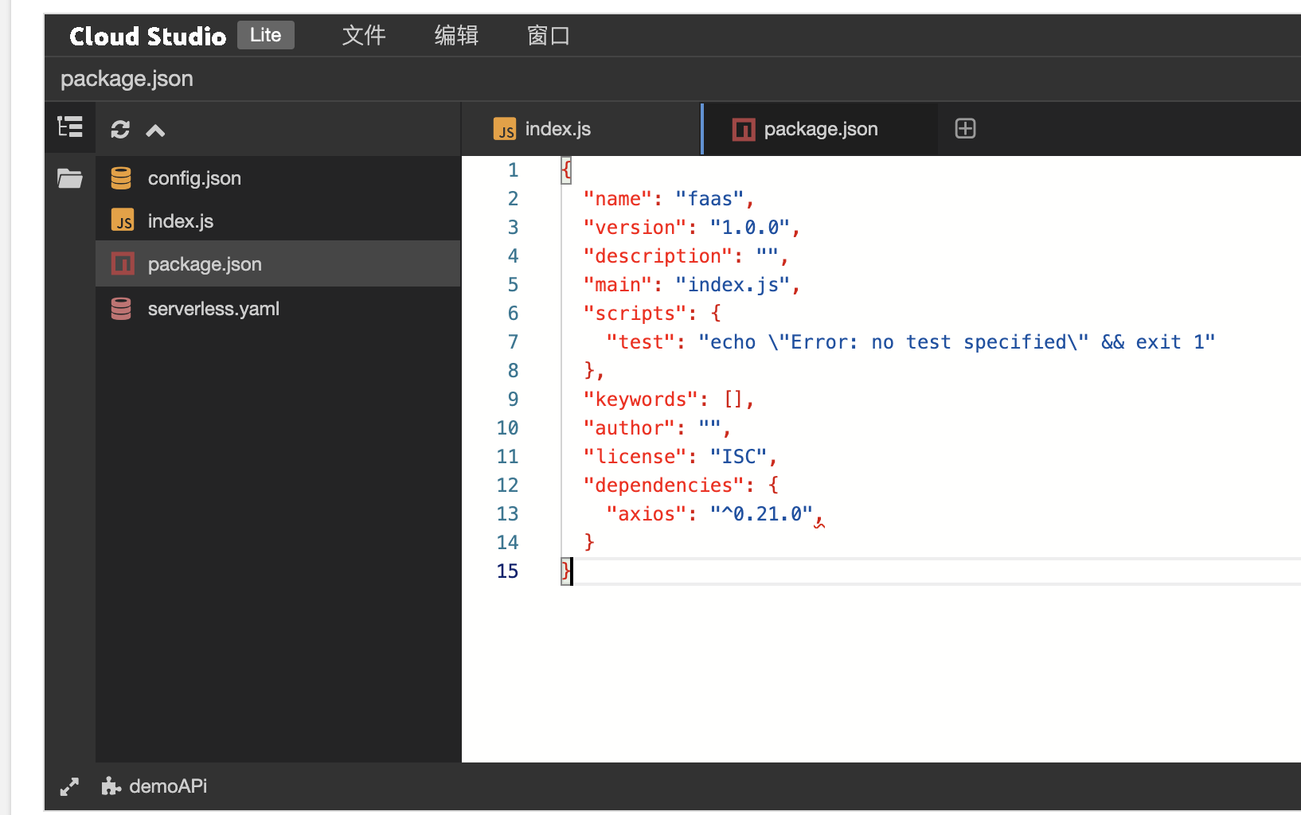Open the 窗口 menu
Image resolution: width=1301 pixels, height=815 pixels.
pos(549,36)
